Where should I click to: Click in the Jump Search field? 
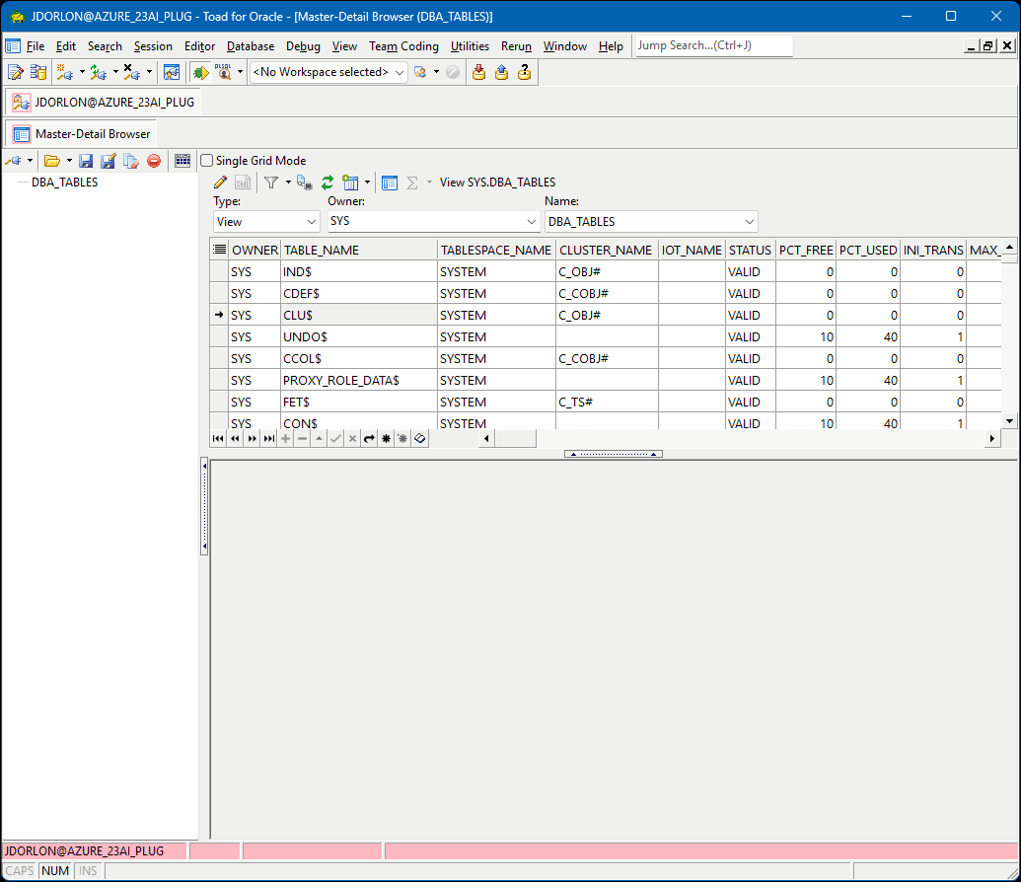click(714, 45)
